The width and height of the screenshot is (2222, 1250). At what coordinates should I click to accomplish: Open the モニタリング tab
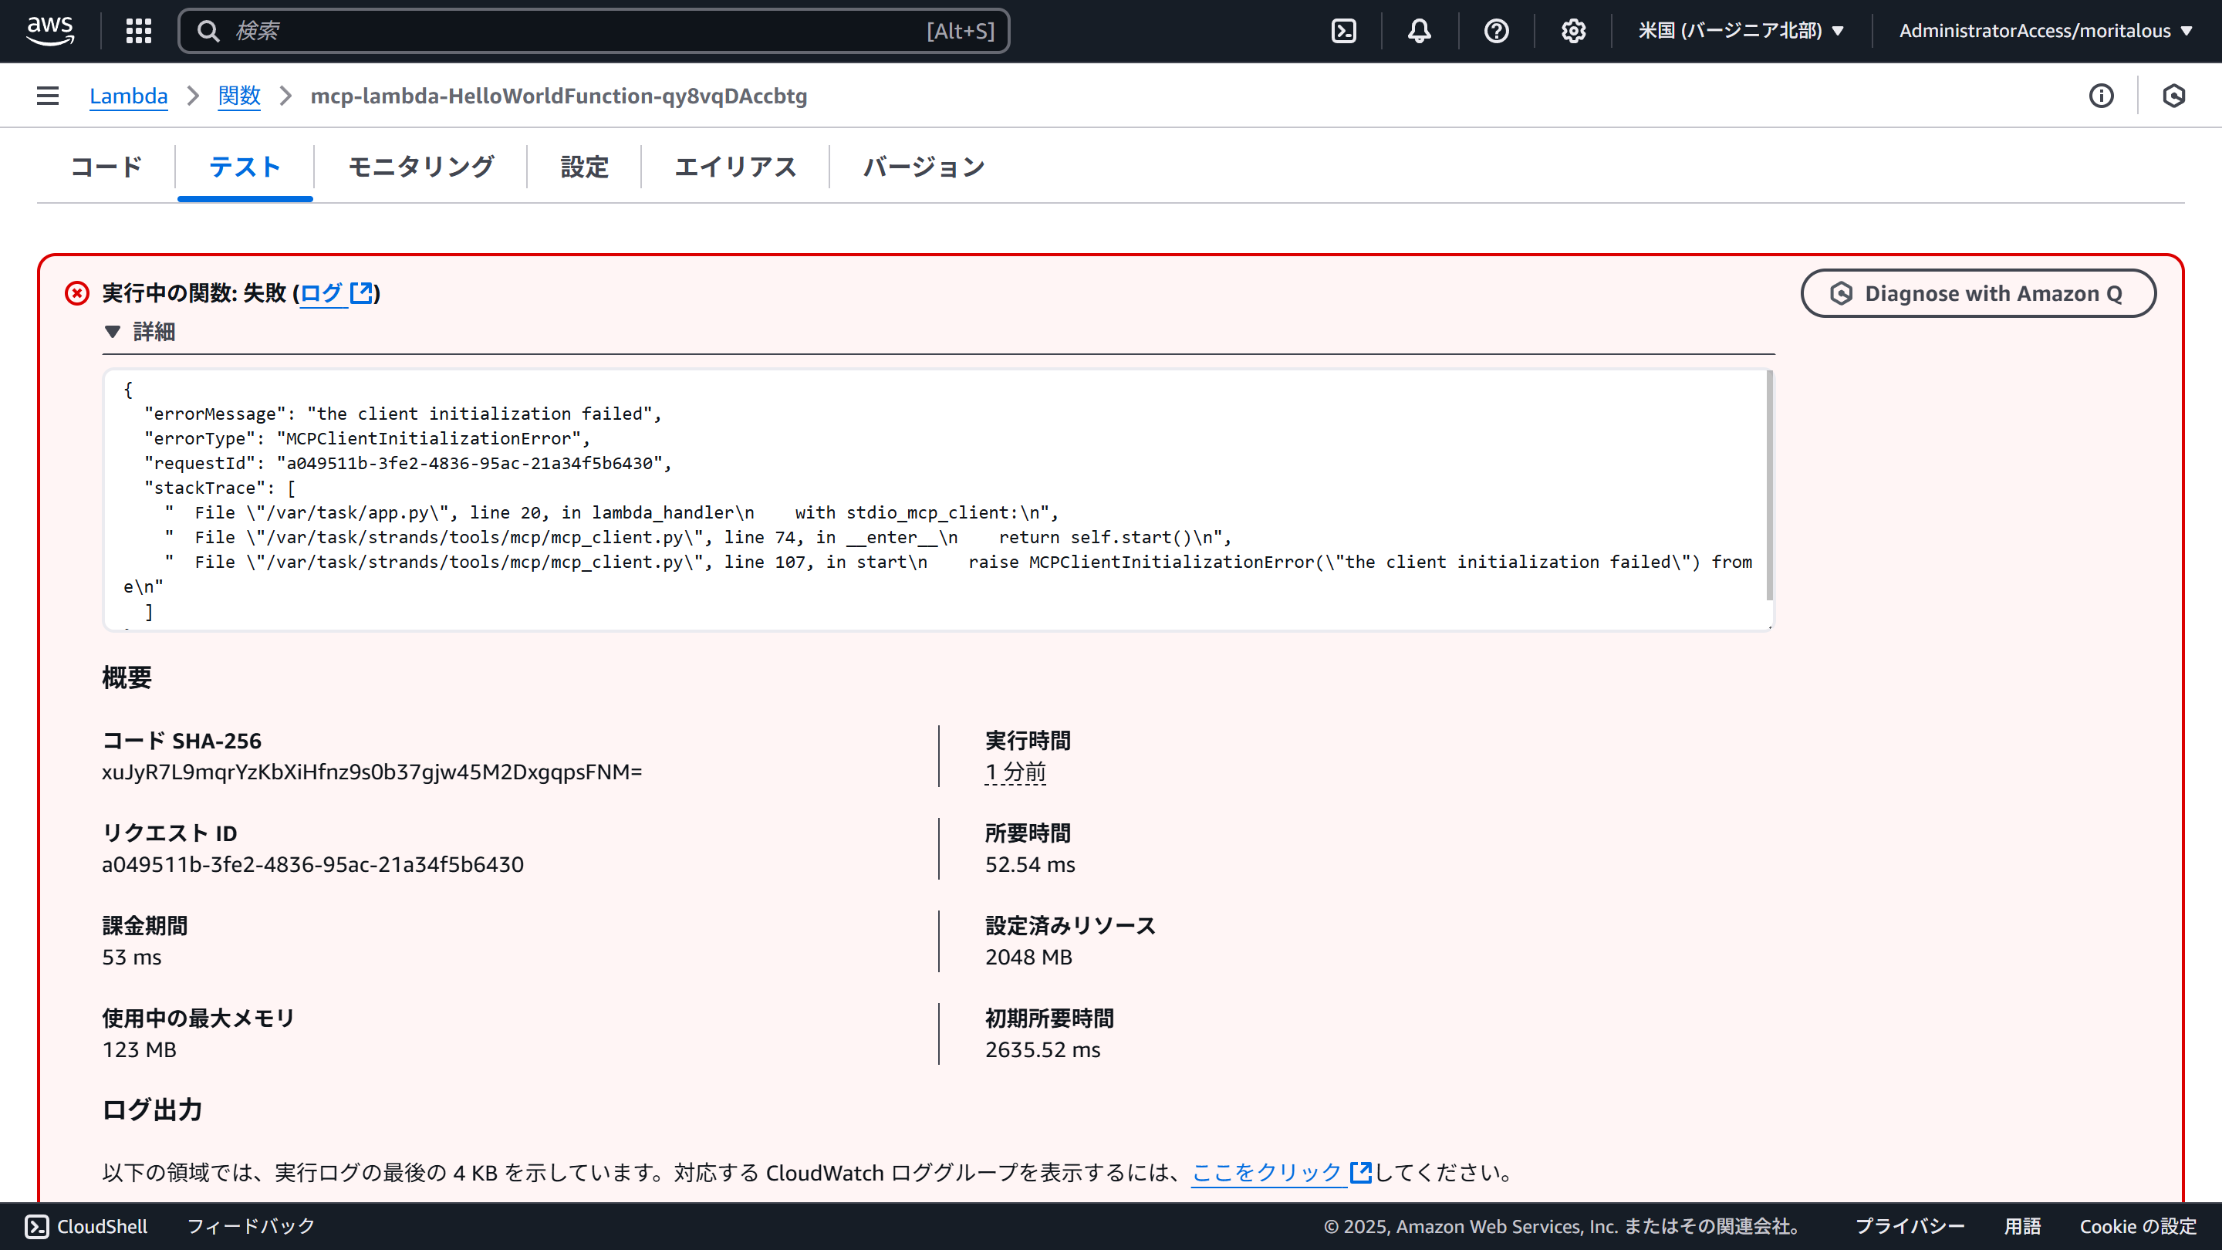point(421,167)
